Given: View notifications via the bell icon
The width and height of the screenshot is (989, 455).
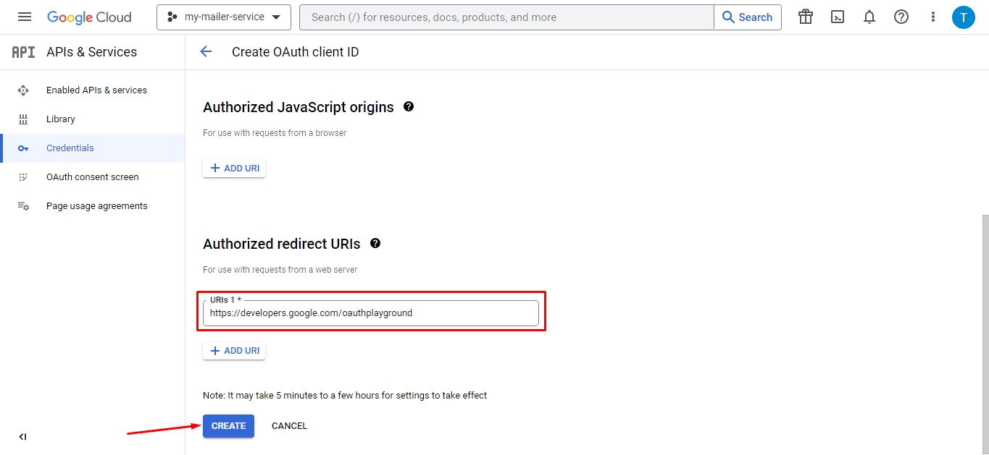Looking at the screenshot, I should click(869, 17).
